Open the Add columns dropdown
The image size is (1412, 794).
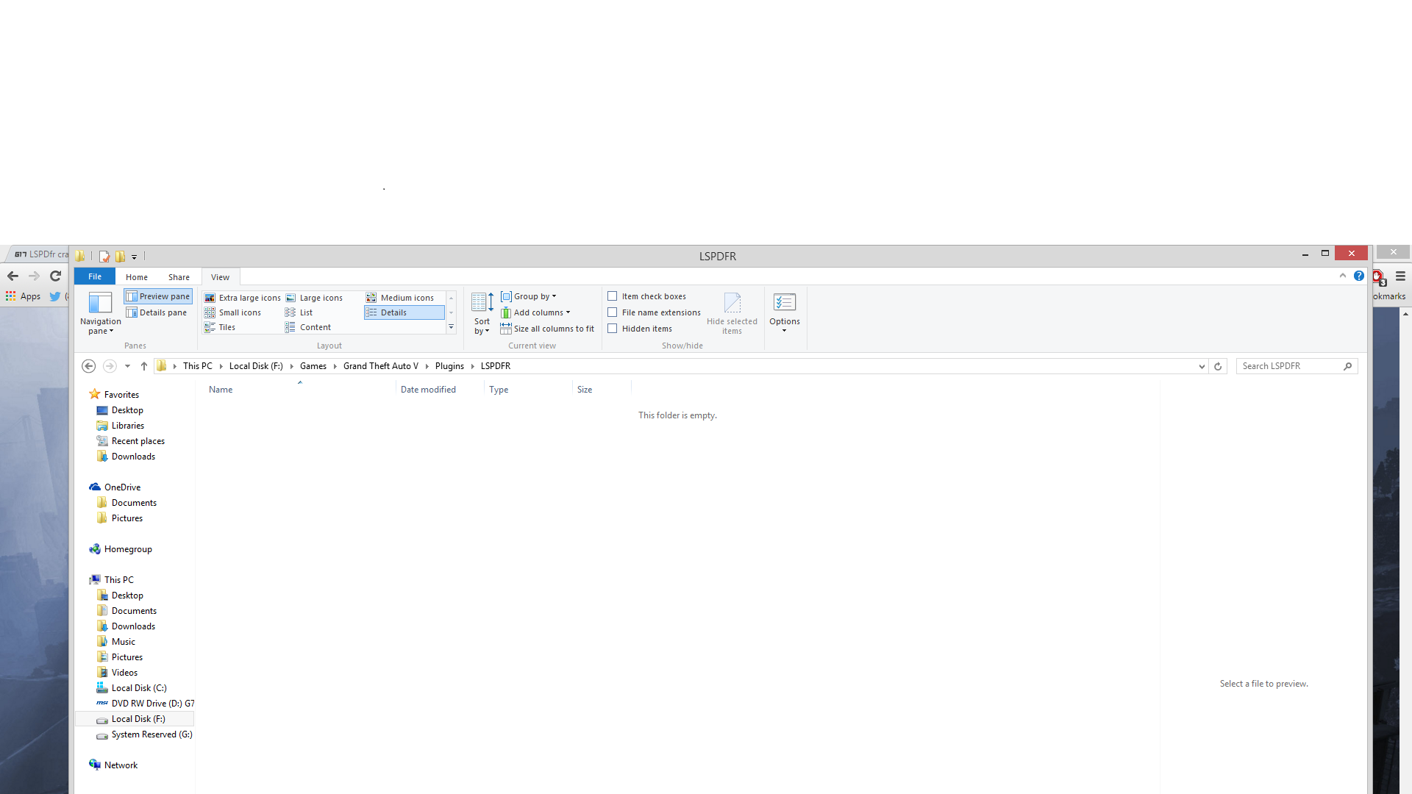point(535,312)
